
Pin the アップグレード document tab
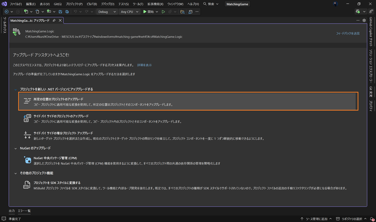[x=54, y=20]
